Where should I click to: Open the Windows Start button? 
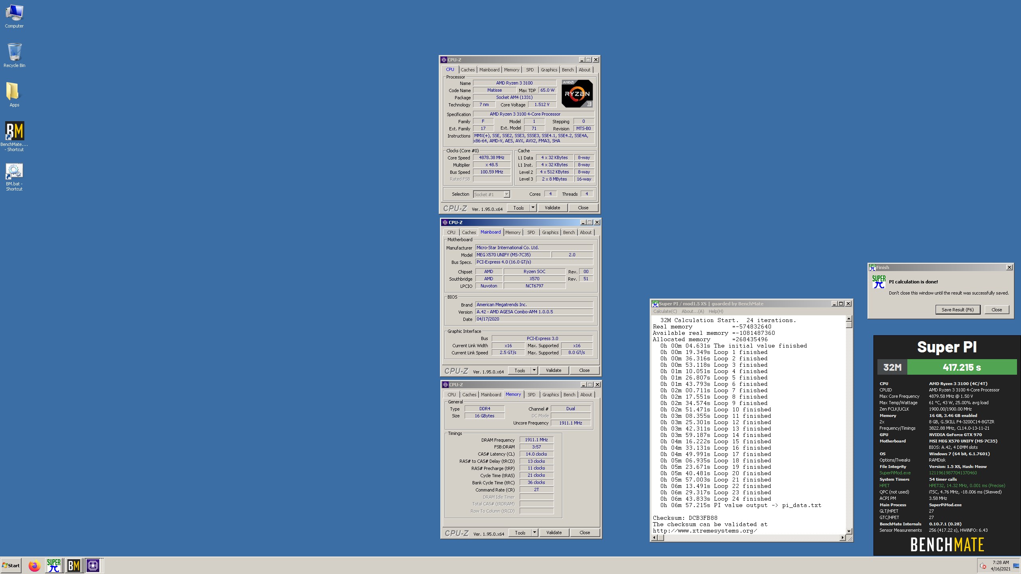point(11,566)
